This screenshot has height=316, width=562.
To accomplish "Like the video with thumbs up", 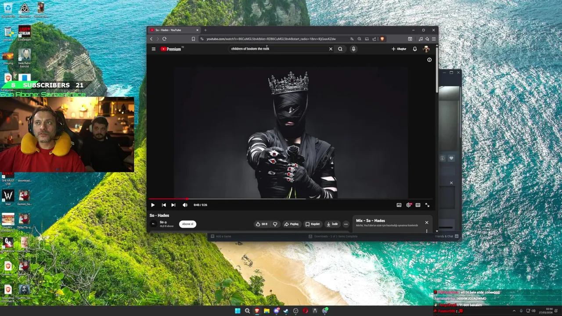I will pos(262,224).
